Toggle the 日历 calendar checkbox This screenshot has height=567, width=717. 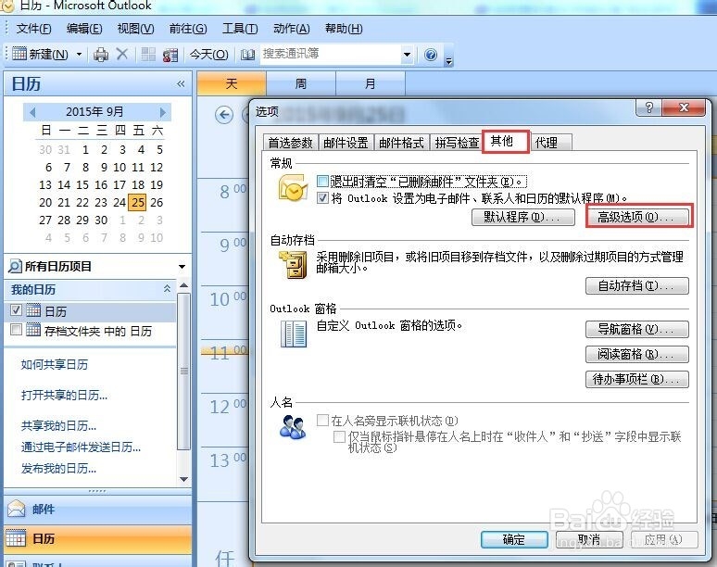(x=16, y=310)
